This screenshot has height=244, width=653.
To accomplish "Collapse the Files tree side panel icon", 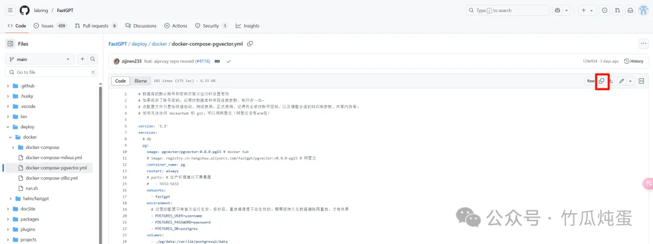I will [10, 43].
